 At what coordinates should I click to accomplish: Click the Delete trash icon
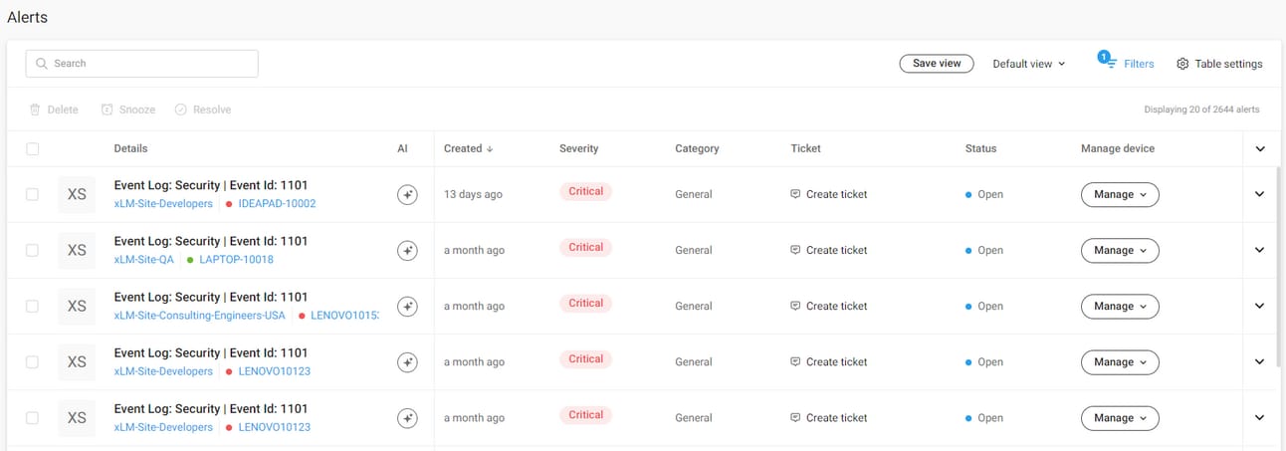tap(35, 110)
